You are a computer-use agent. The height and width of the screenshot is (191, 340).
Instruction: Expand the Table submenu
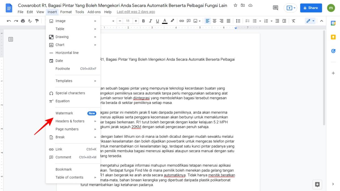tap(73, 29)
